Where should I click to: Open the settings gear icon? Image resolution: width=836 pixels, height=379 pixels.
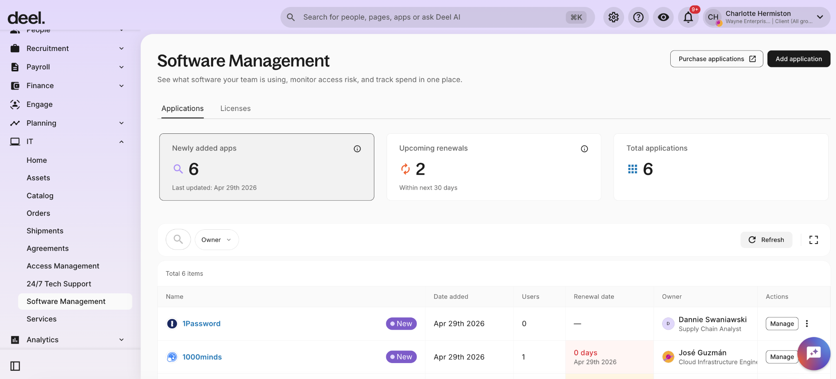click(x=614, y=17)
